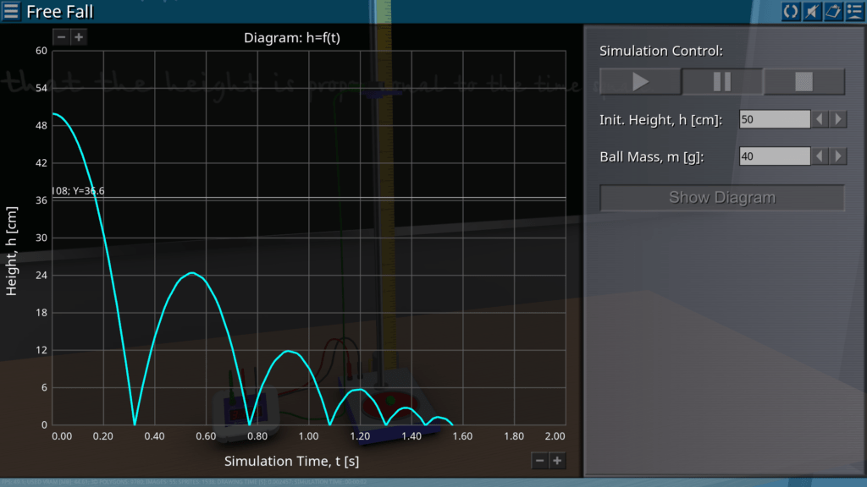
Task: Decrease initial height with left arrow
Action: pos(820,119)
